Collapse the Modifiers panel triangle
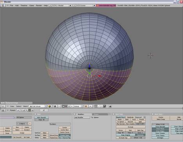The width and height of the screenshot is (183, 142). tap(74, 114)
